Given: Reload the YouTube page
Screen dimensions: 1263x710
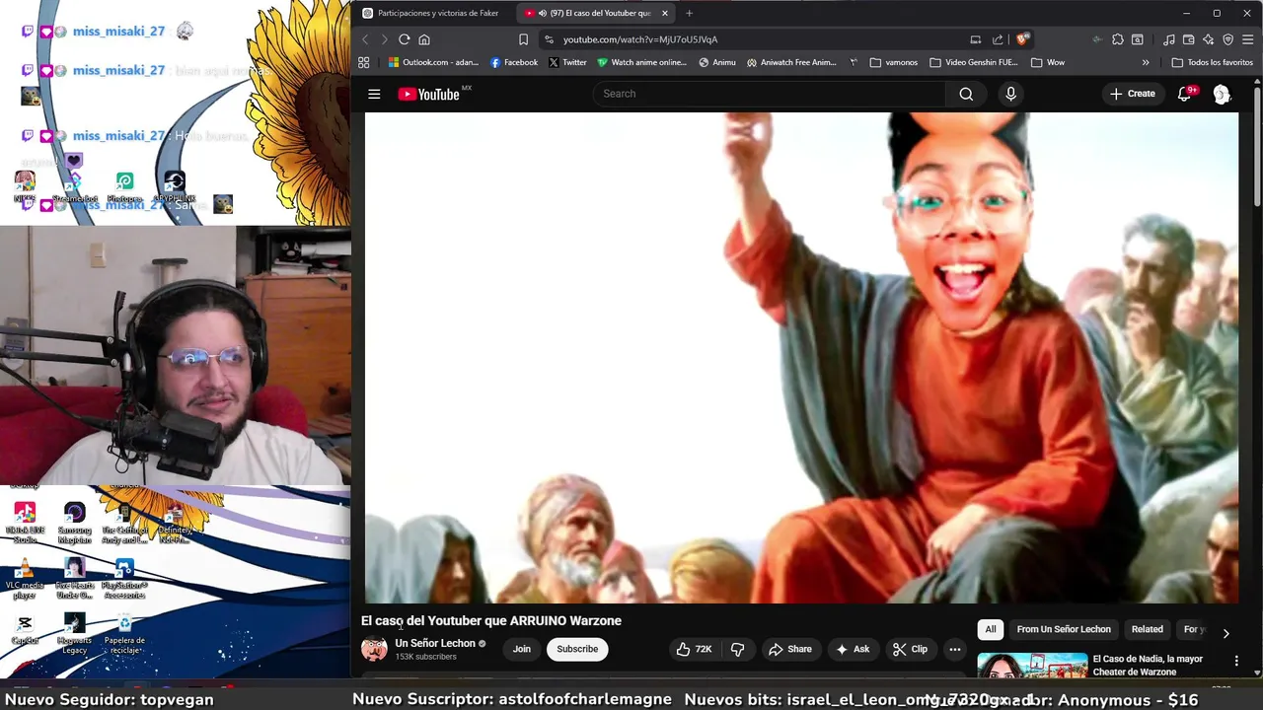Looking at the screenshot, I should 404,39.
